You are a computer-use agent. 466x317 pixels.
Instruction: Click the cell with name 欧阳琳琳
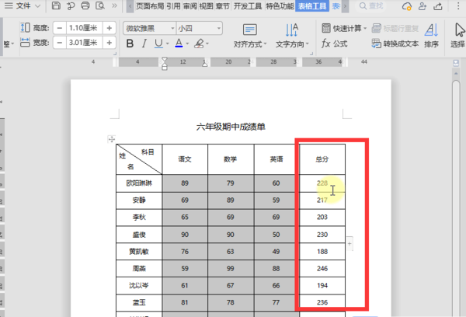tap(139, 183)
